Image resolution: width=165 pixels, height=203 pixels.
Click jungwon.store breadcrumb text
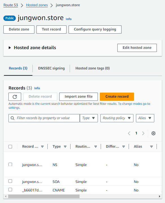tap(68, 5)
